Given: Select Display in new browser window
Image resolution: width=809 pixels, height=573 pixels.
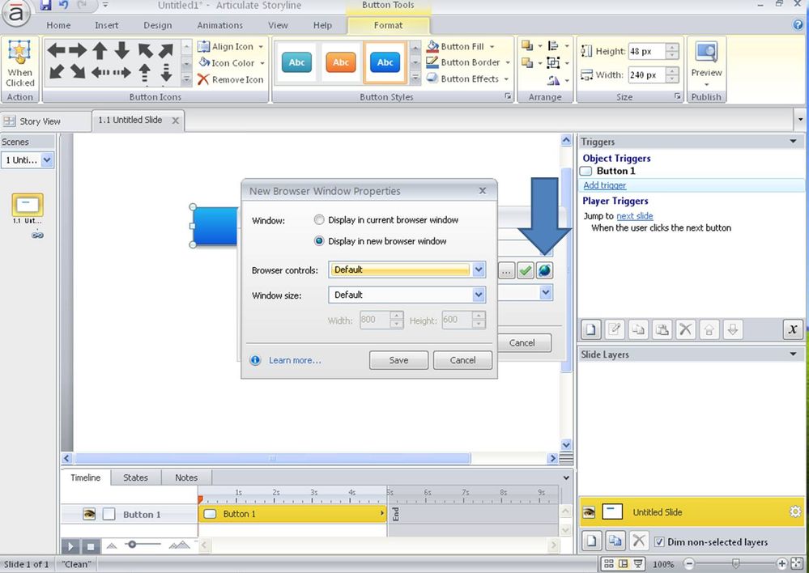Looking at the screenshot, I should point(319,241).
